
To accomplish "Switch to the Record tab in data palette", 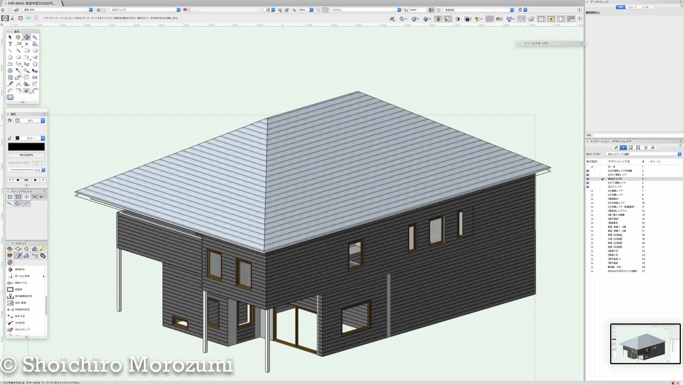I will (x=633, y=7).
